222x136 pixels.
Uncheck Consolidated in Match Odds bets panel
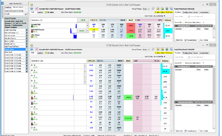click(186, 40)
